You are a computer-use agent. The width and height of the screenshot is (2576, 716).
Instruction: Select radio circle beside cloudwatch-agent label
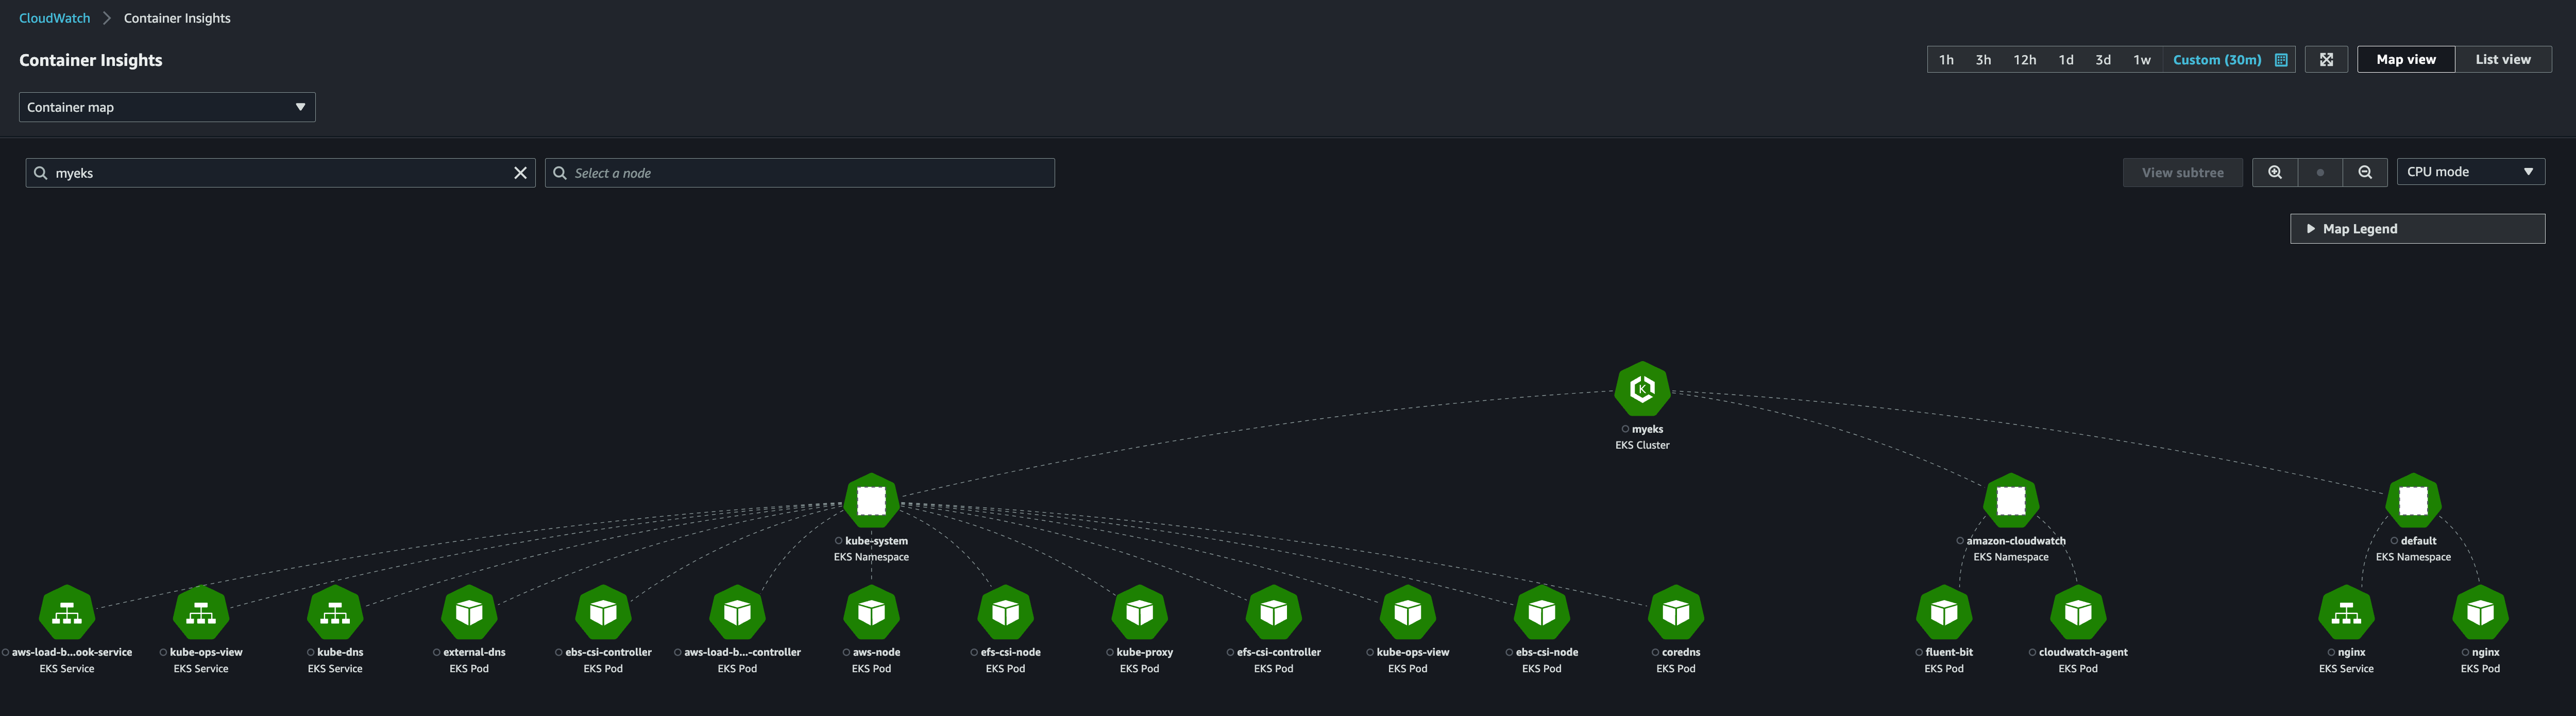pos(2032,653)
